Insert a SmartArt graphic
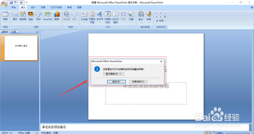Screen dimensions: 254x134 pos(48,16)
